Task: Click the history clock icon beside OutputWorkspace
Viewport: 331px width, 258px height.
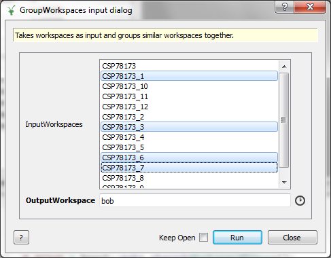Action: pyautogui.click(x=300, y=200)
